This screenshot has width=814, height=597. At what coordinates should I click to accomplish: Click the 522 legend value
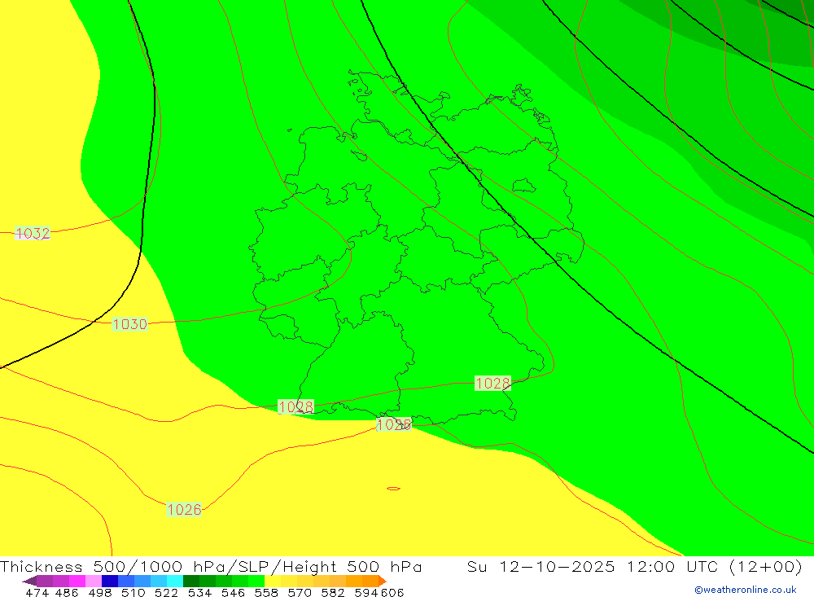pyautogui.click(x=167, y=592)
